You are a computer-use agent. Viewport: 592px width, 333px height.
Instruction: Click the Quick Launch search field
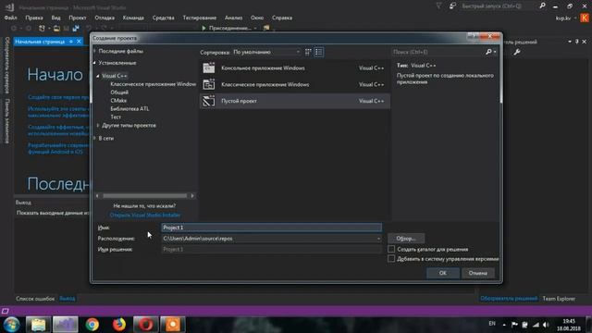point(497,6)
